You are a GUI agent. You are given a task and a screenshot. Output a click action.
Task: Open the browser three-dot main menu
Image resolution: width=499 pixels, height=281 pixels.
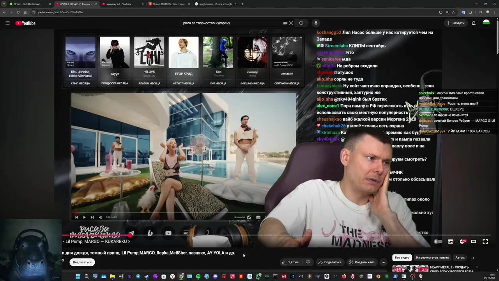pyautogui.click(x=494, y=12)
